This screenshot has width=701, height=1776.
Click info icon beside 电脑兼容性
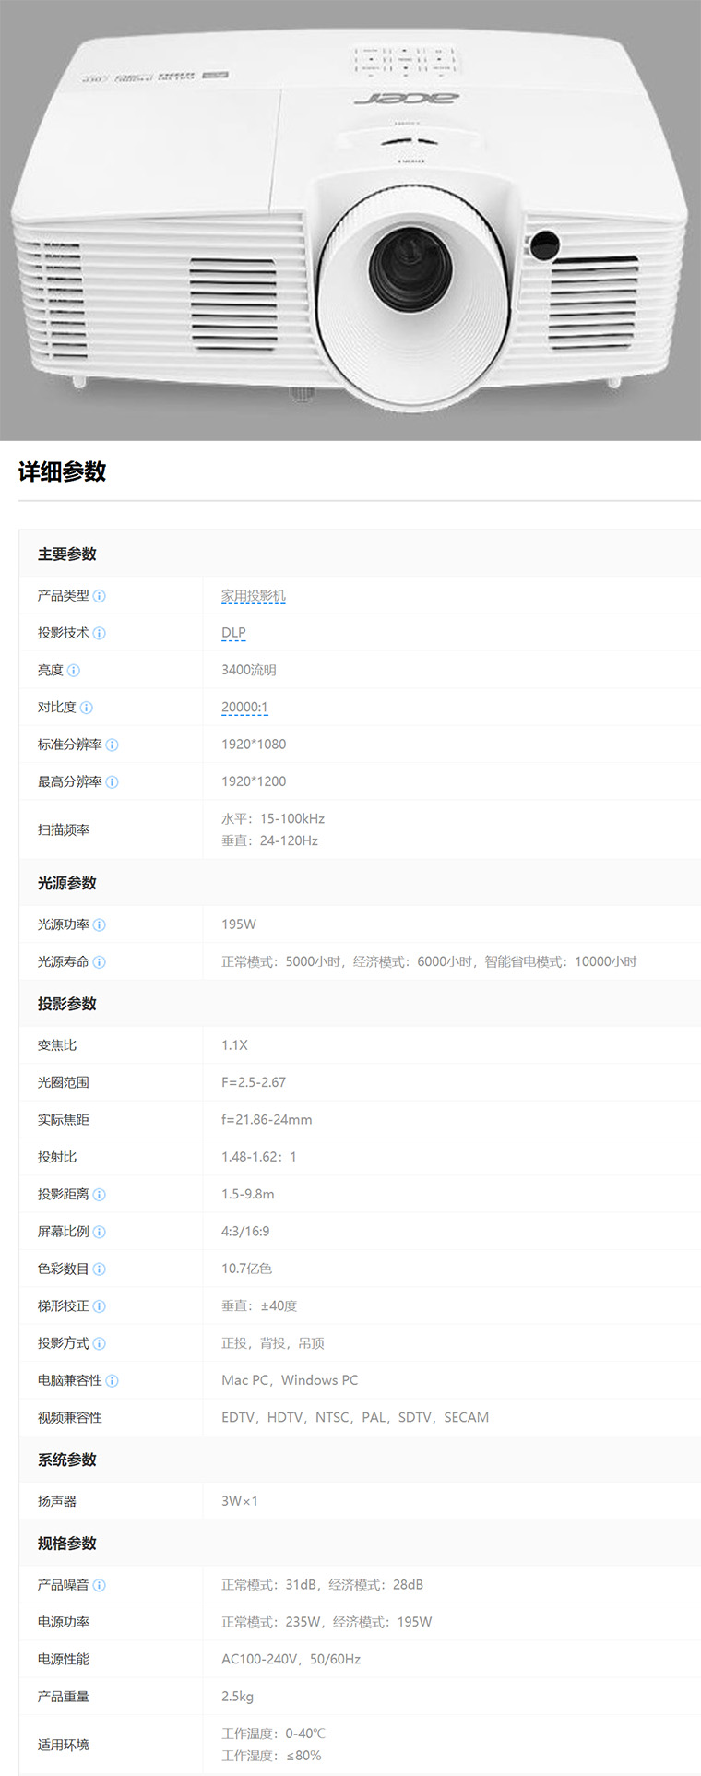[x=113, y=1381]
